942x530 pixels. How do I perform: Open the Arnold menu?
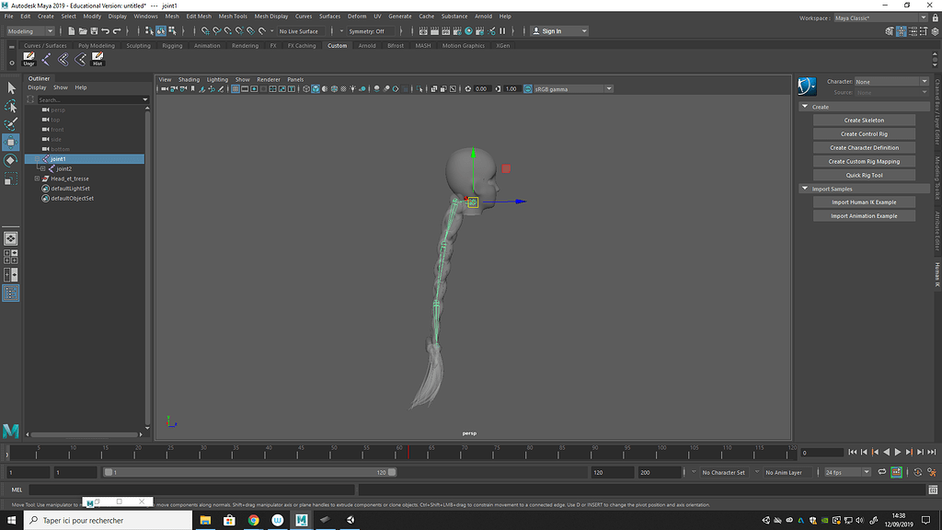click(x=483, y=16)
